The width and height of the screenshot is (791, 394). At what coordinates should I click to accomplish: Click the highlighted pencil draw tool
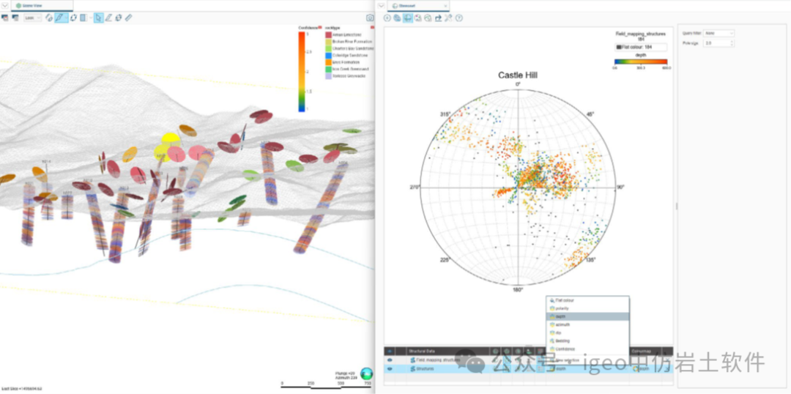pos(61,18)
